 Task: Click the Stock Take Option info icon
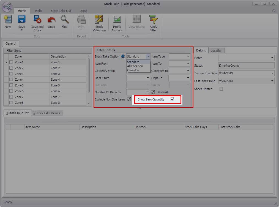(123, 56)
